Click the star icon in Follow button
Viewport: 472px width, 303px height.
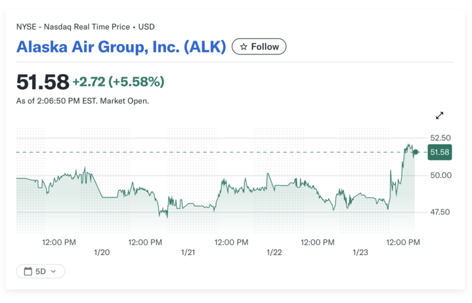point(244,47)
